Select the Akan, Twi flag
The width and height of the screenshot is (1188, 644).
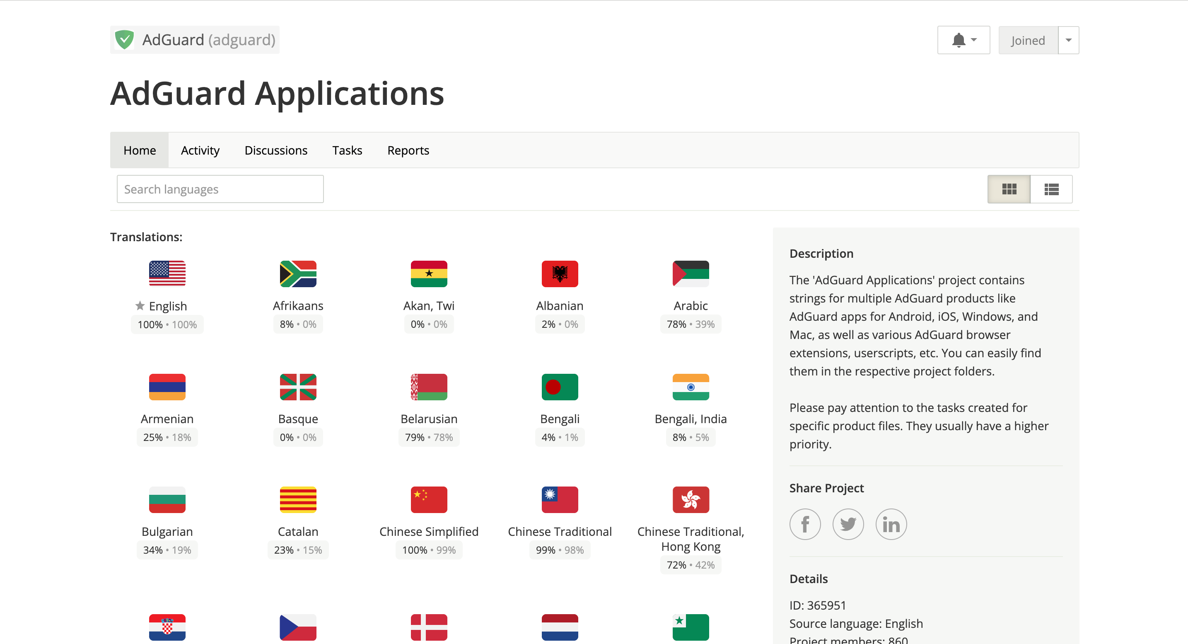pos(429,274)
